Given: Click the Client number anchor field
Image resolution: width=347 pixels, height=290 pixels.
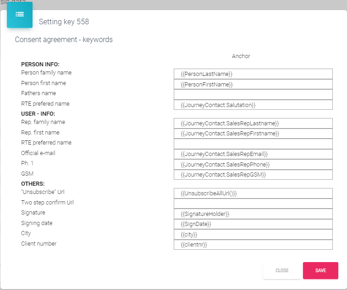Looking at the screenshot, I should pyautogui.click(x=253, y=245).
